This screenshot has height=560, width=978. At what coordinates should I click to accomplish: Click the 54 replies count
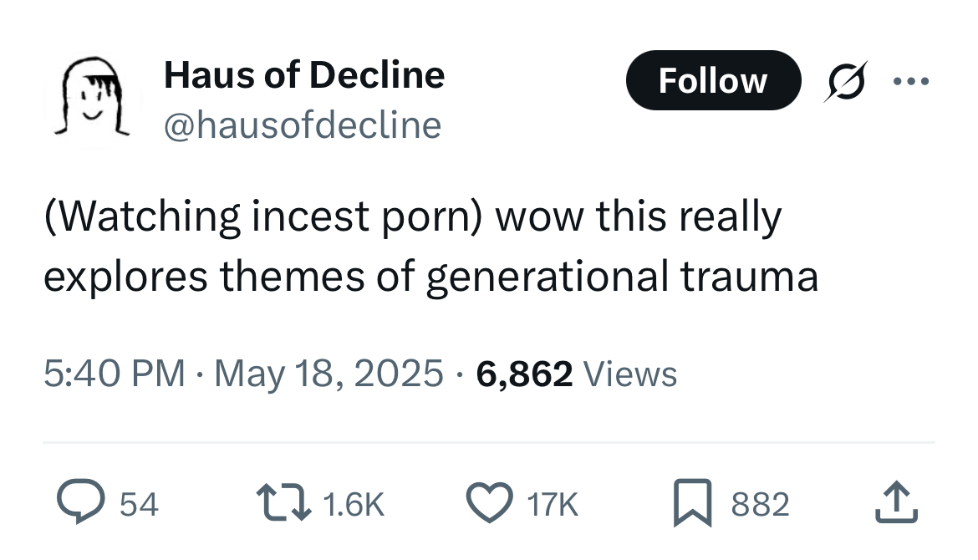pyautogui.click(x=139, y=504)
